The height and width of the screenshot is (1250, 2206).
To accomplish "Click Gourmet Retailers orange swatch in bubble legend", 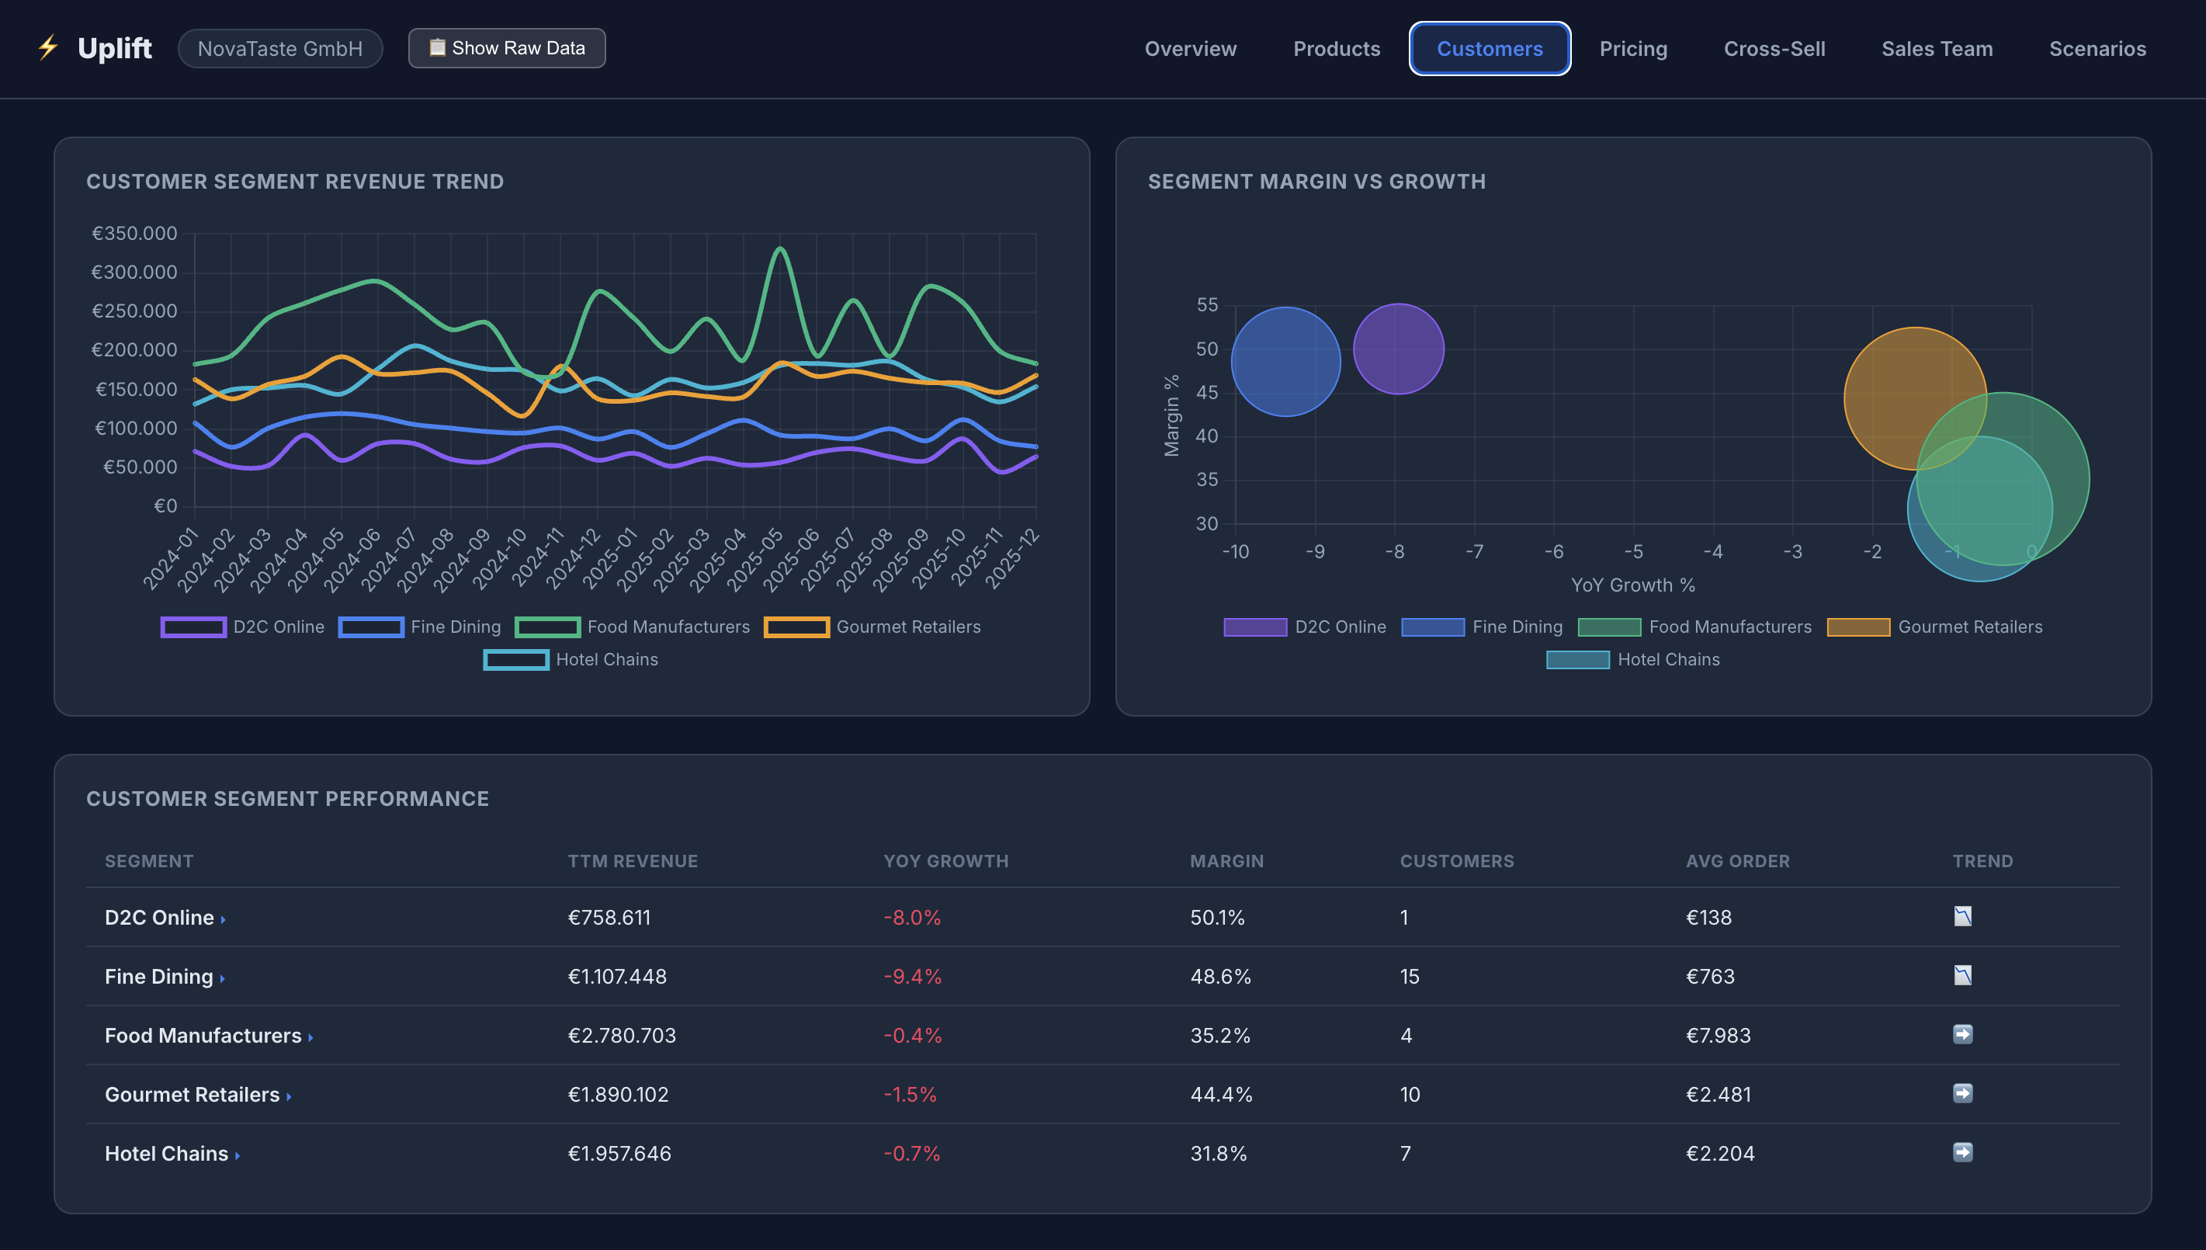I will point(1857,627).
